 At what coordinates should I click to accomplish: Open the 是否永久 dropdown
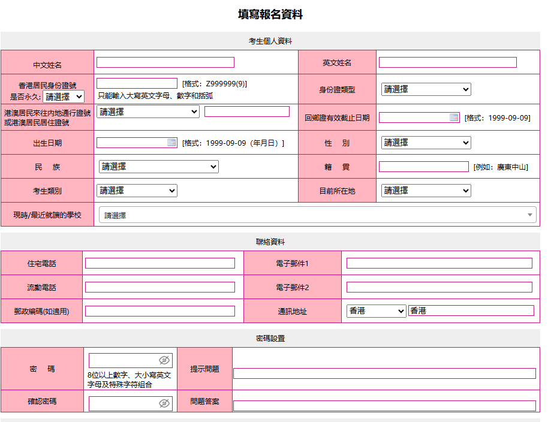(64, 97)
